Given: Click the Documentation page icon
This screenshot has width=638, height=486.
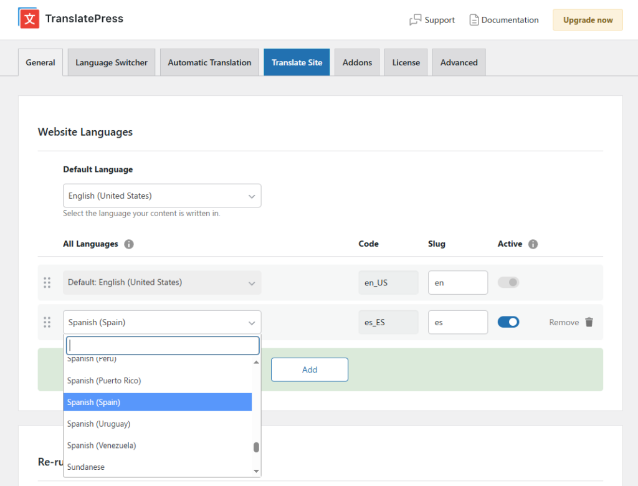Looking at the screenshot, I should (x=475, y=20).
